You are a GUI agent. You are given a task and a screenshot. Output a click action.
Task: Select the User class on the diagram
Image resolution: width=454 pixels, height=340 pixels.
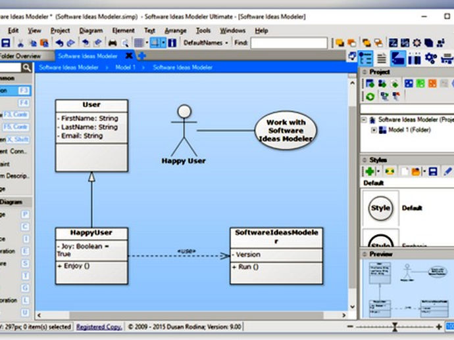coord(91,136)
